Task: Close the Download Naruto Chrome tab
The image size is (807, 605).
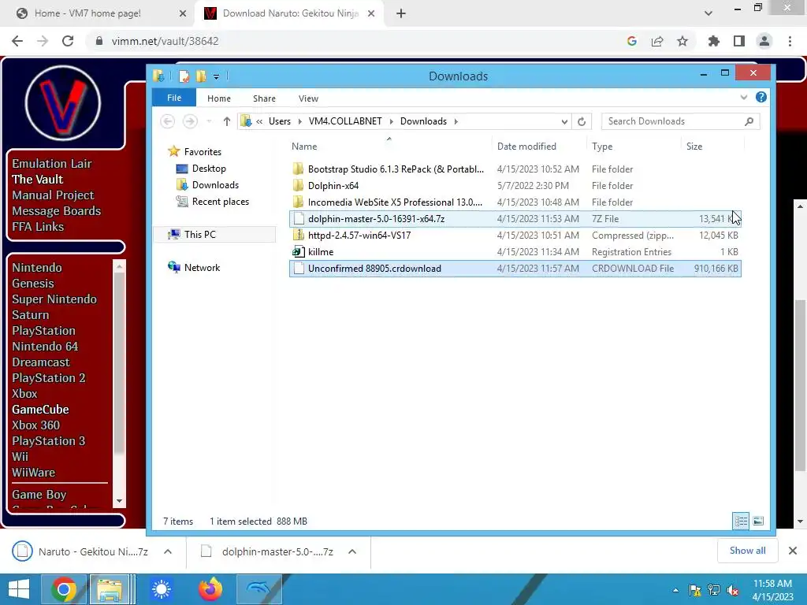Action: (371, 13)
